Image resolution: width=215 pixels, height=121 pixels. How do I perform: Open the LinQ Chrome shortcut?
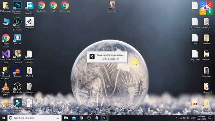[53, 7]
